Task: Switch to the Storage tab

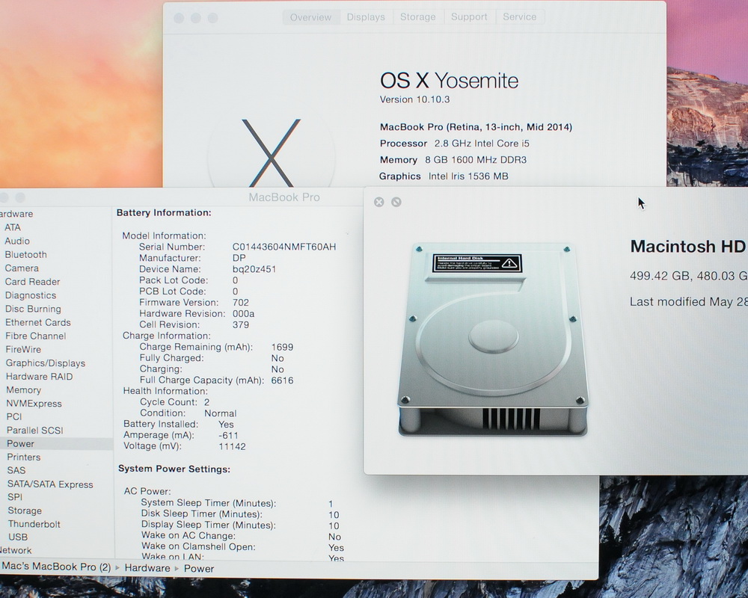Action: (418, 17)
